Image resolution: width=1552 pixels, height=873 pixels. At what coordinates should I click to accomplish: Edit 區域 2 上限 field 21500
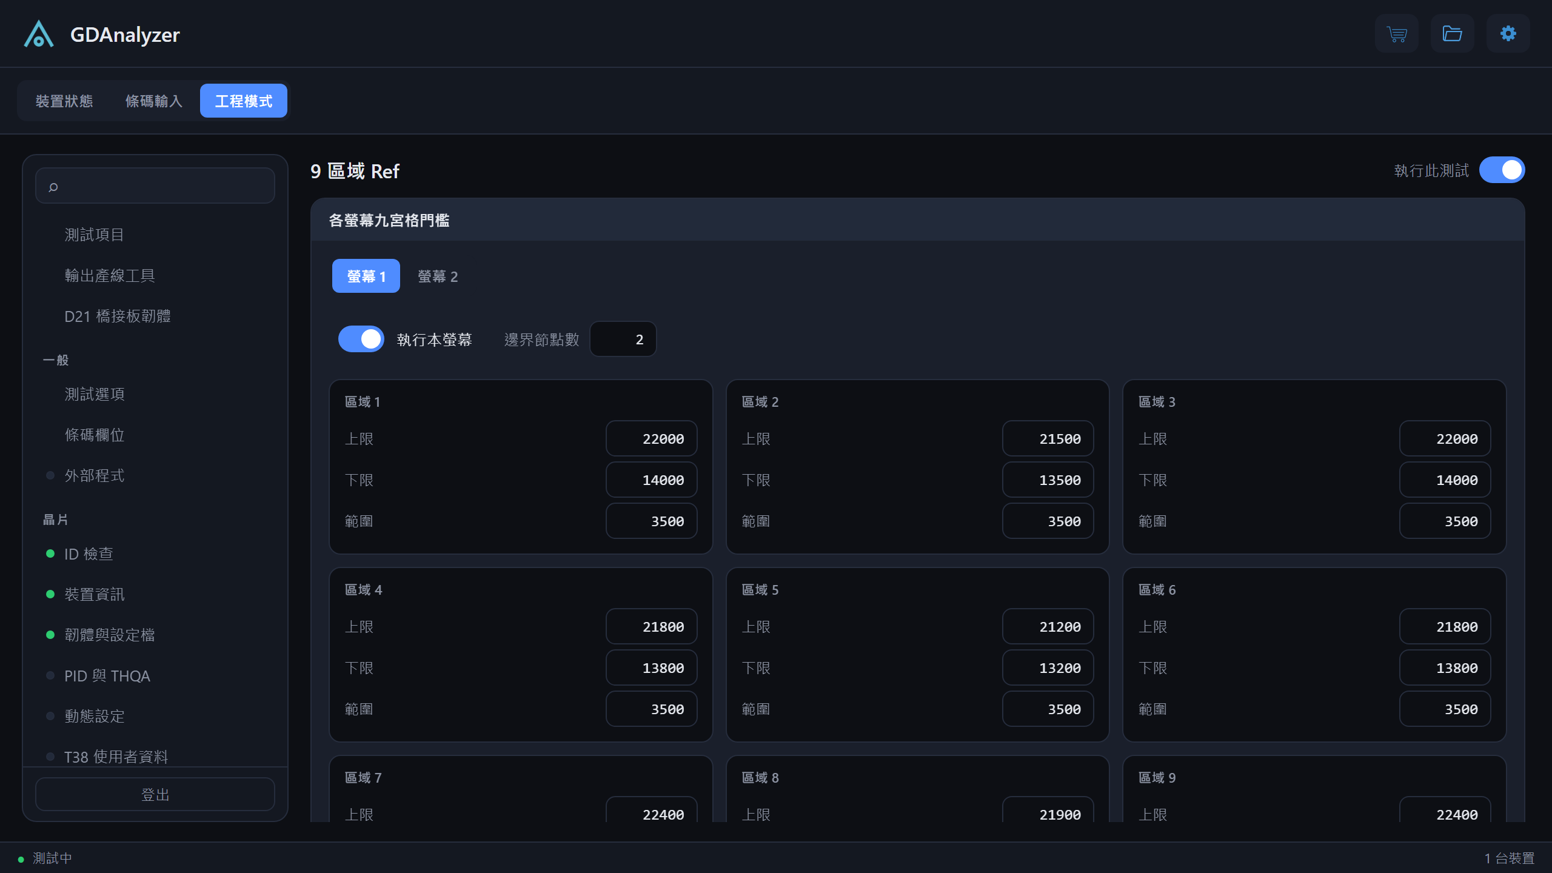click(1048, 438)
